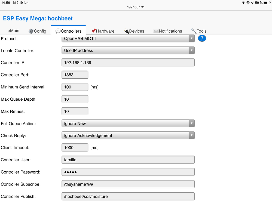Select the Controller Password field
The width and height of the screenshot is (272, 204).
[x=128, y=172]
